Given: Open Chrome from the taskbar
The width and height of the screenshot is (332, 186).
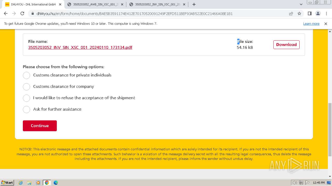Looking at the screenshot, I should click(47, 183).
